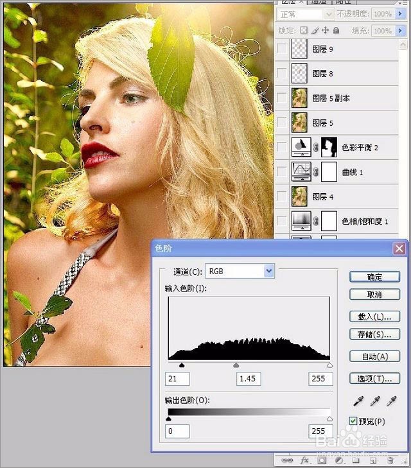Toggle visibility of 图层 8

tap(281, 73)
